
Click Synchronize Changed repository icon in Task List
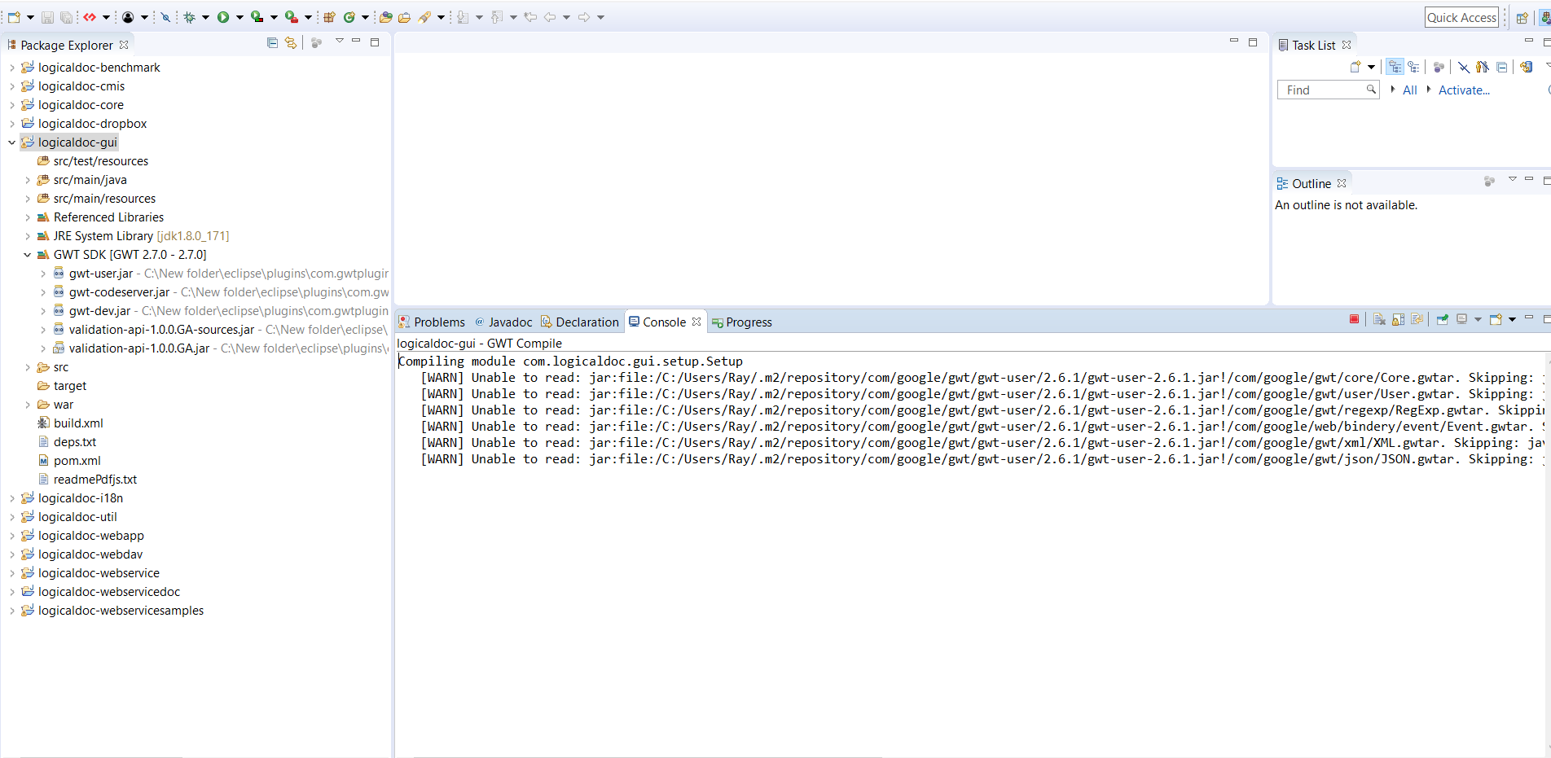coord(1527,67)
